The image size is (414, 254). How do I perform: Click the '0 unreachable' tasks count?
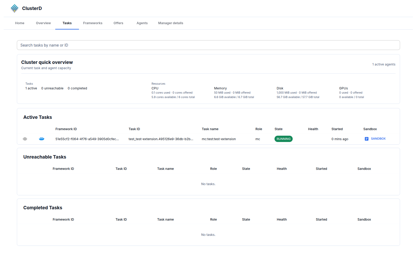click(52, 88)
